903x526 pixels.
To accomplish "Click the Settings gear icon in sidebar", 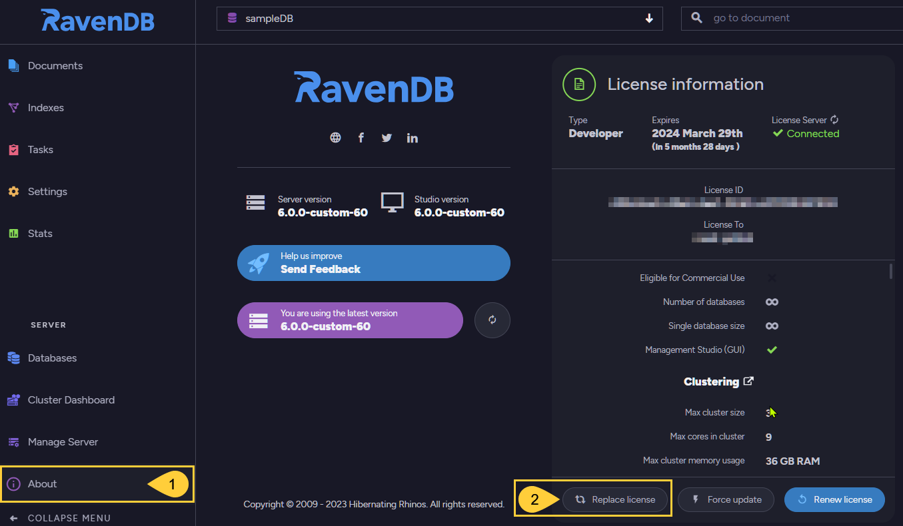I will (13, 192).
